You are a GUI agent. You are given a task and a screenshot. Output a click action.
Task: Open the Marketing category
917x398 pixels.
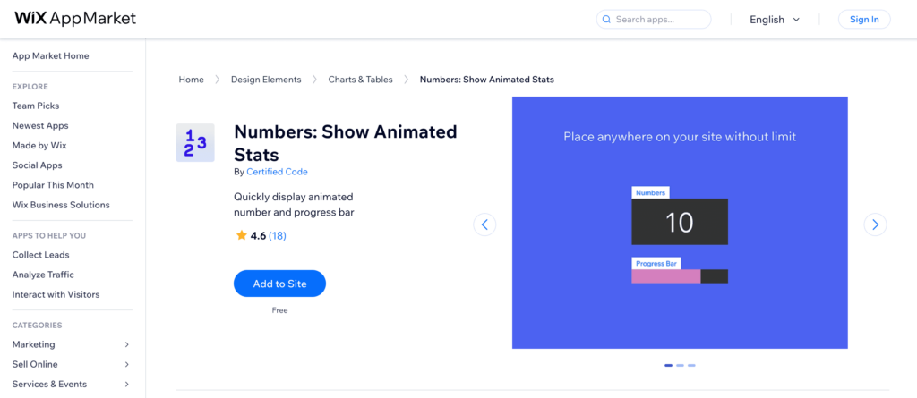click(33, 345)
